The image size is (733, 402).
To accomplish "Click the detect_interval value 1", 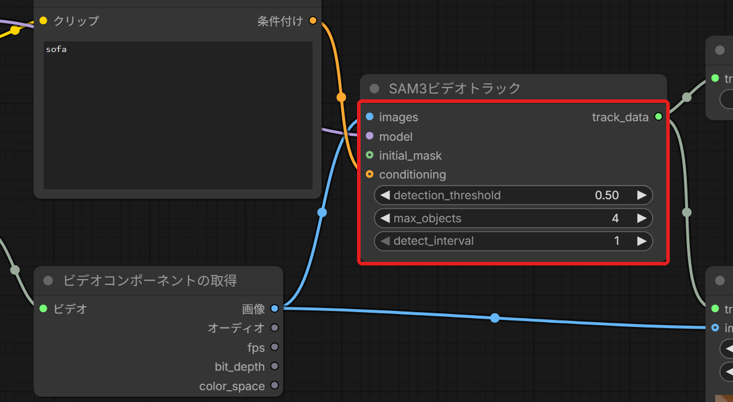I will (617, 241).
